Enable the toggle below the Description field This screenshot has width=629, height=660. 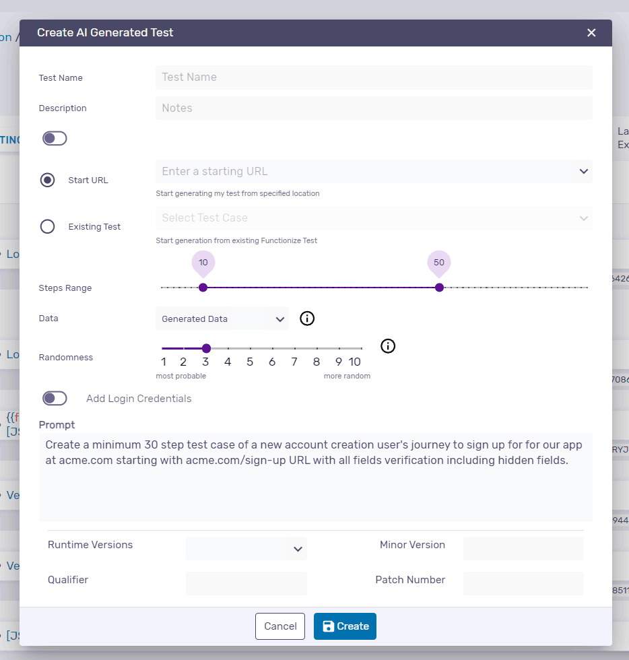coord(55,138)
